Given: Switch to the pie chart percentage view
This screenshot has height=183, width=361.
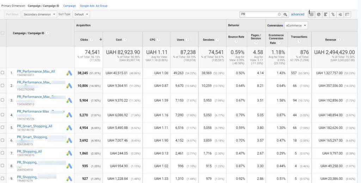Looking at the screenshot, I should pos(319,14).
